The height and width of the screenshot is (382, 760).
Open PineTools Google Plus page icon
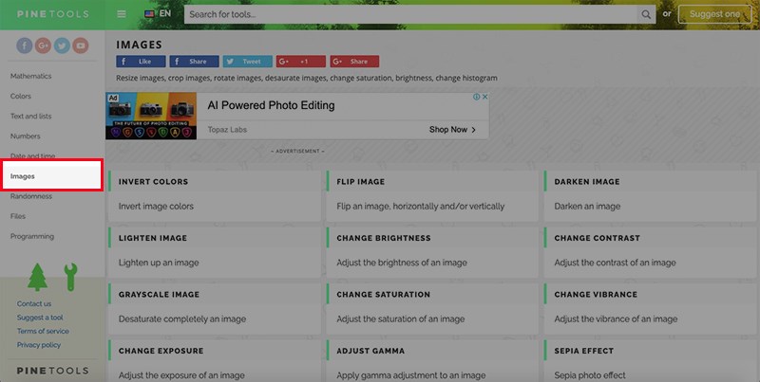click(x=43, y=45)
